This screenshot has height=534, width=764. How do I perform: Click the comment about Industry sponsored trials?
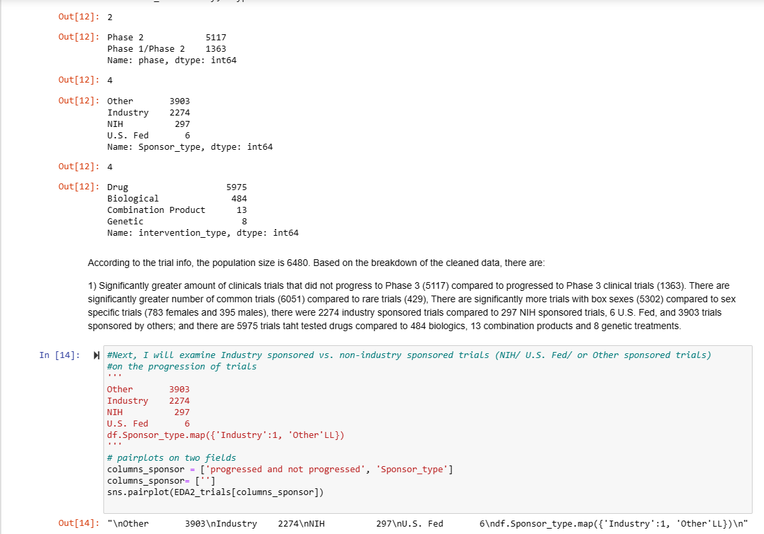pos(403,355)
